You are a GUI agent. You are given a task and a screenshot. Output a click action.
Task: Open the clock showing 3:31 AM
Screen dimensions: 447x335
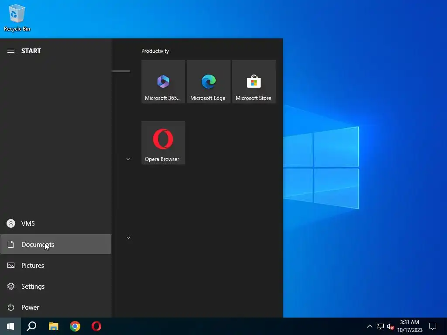409,326
